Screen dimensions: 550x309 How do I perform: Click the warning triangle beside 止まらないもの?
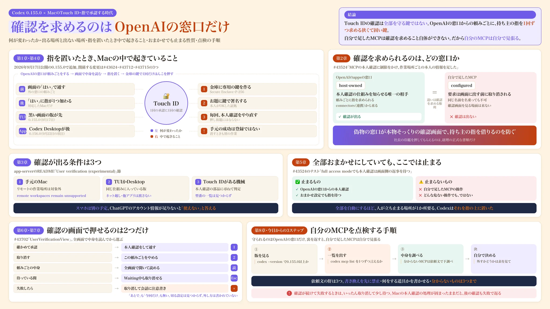click(x=421, y=182)
